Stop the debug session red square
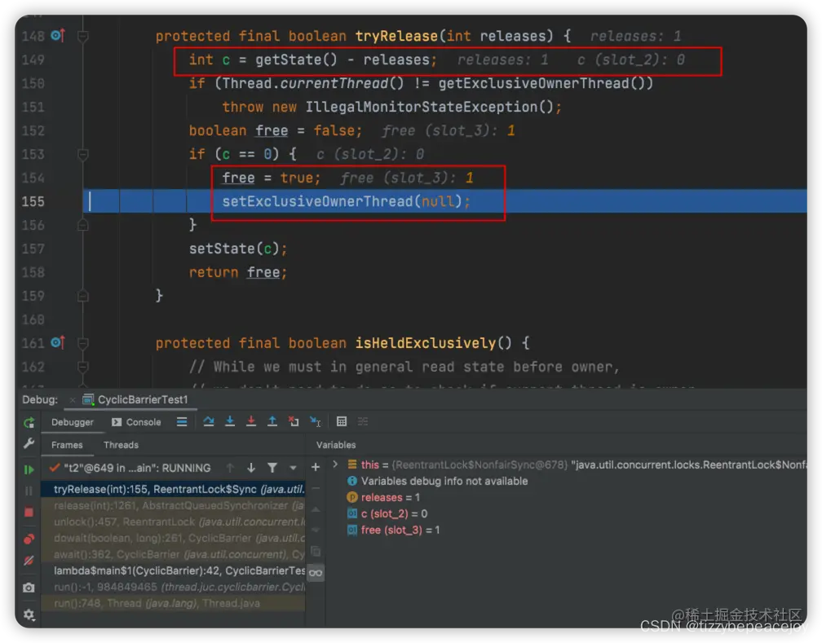This screenshot has height=643, width=822. coord(29,512)
